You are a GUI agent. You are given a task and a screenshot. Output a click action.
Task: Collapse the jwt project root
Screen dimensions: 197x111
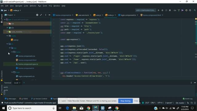point(5,19)
